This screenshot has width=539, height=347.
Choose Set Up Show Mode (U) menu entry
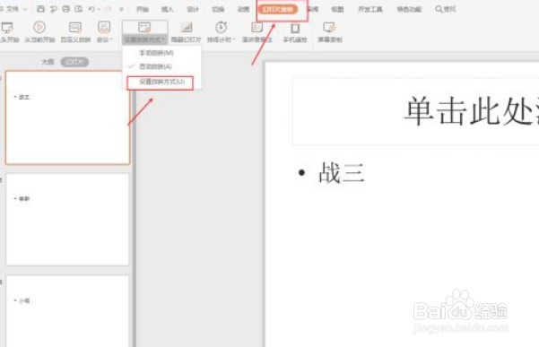pos(161,82)
